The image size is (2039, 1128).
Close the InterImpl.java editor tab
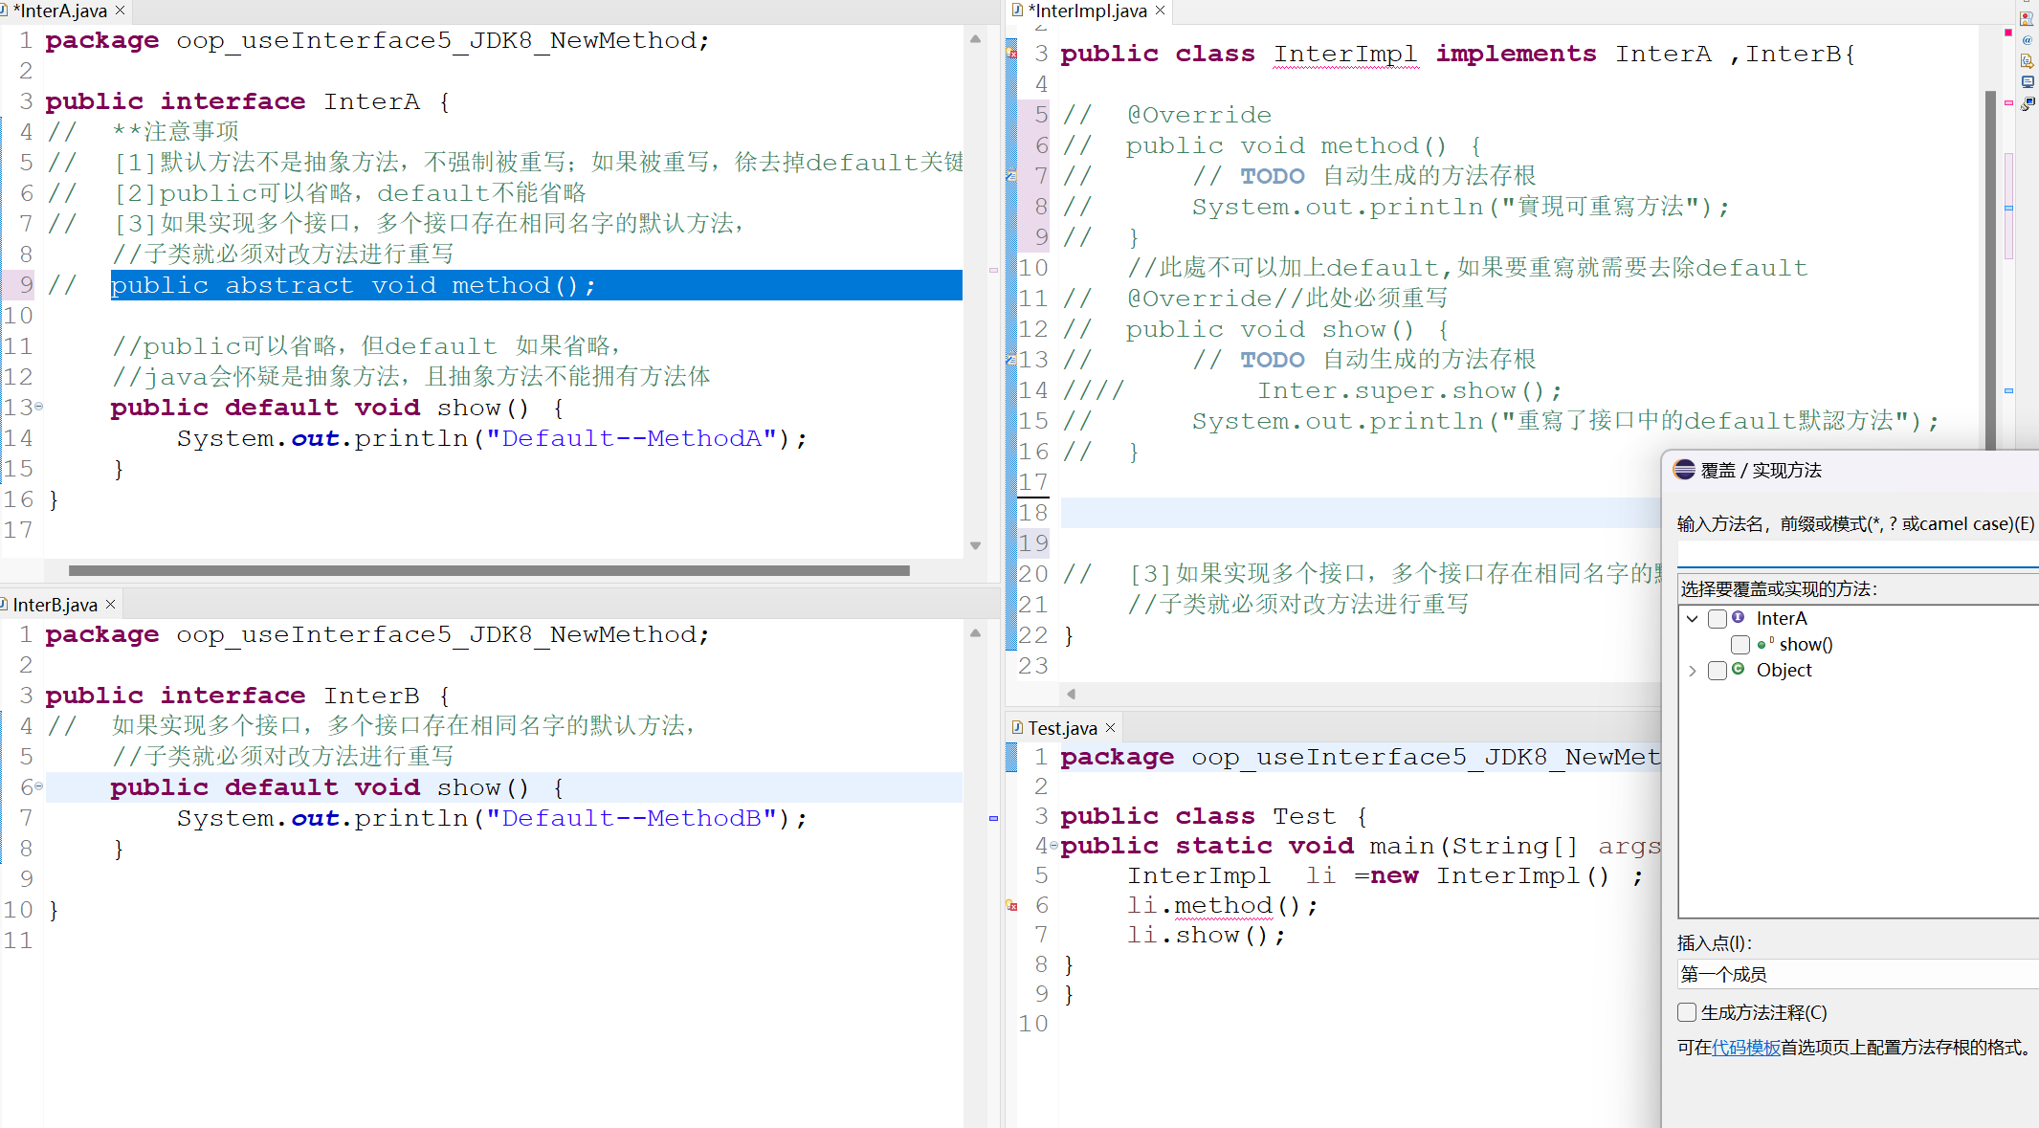1160,11
